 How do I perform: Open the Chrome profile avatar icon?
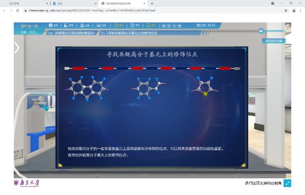(x=293, y=10)
